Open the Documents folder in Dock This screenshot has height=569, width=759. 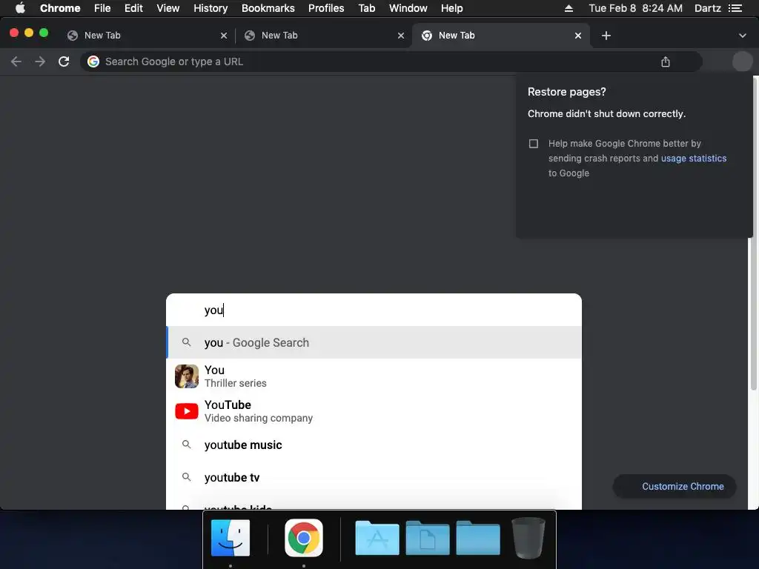(428, 538)
